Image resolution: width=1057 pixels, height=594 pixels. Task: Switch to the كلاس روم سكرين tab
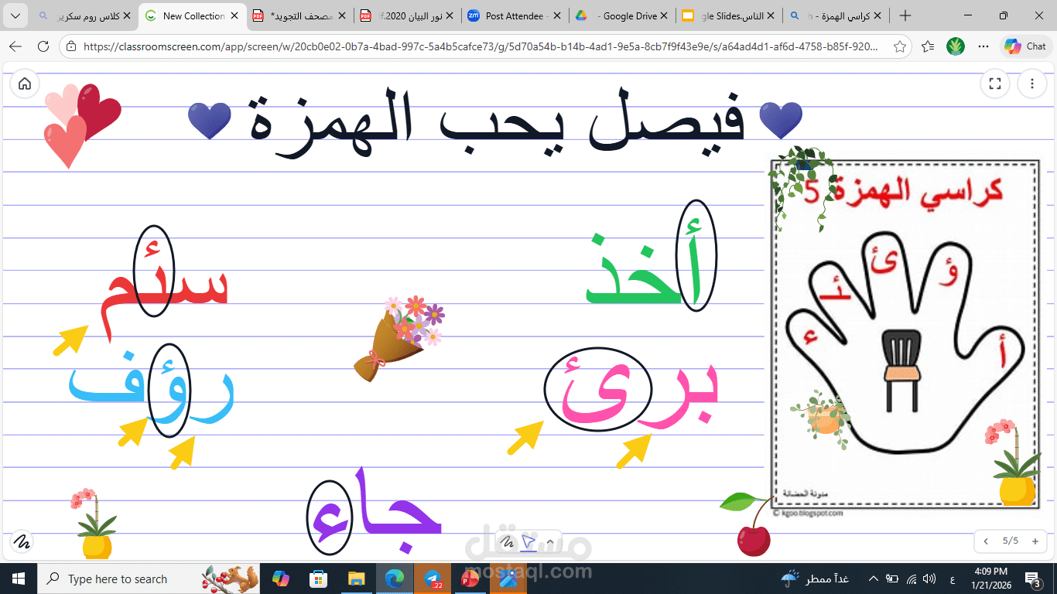[84, 15]
